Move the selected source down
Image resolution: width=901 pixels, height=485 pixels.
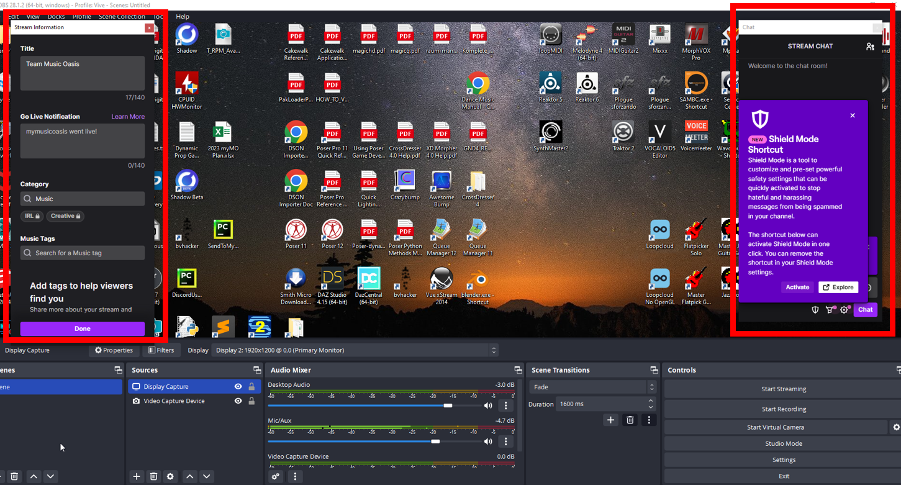click(x=207, y=476)
